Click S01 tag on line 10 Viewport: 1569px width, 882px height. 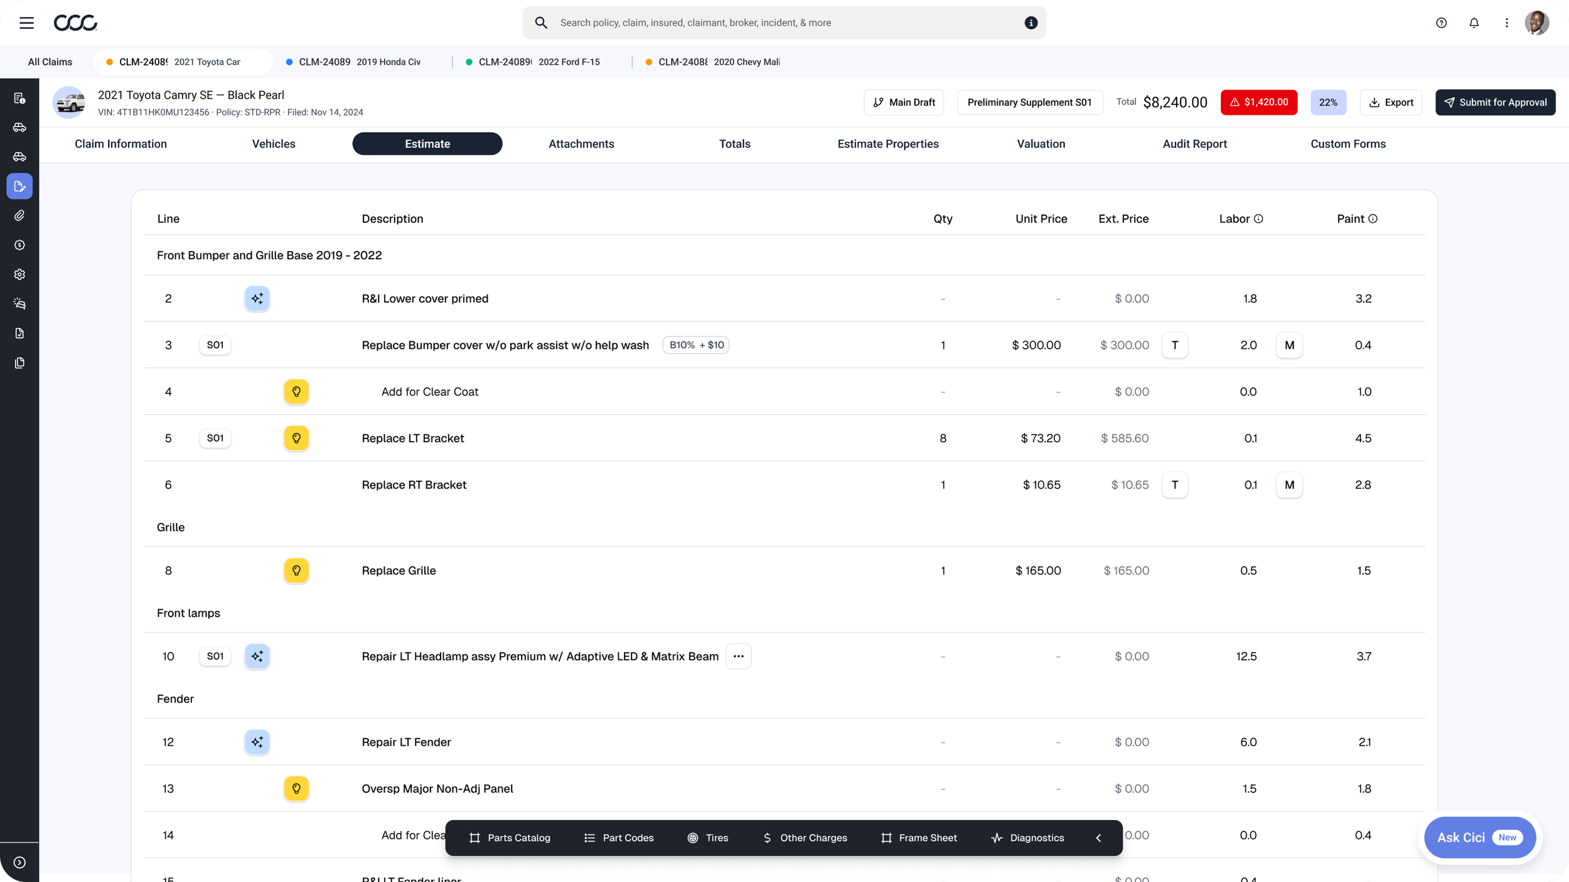215,656
